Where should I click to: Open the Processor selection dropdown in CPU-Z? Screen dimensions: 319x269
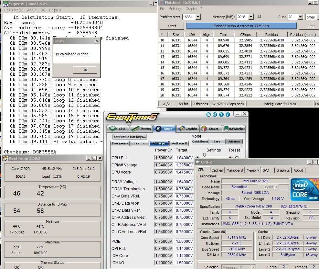pyautogui.click(x=253, y=267)
